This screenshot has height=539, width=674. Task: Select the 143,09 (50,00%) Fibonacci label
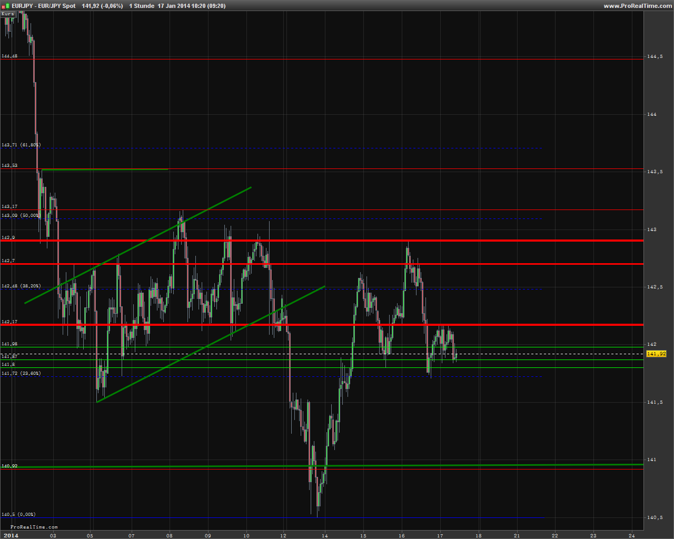pos(21,215)
